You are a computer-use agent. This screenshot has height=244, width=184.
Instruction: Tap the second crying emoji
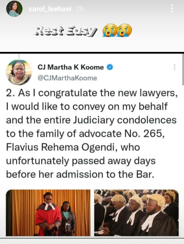click(x=124, y=30)
